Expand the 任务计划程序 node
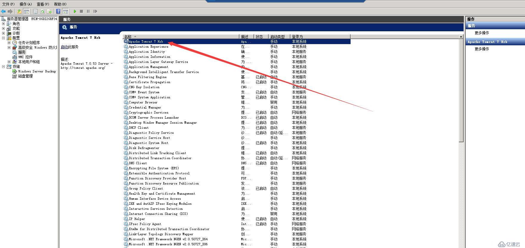The height and width of the screenshot is (248, 525). pos(9,43)
